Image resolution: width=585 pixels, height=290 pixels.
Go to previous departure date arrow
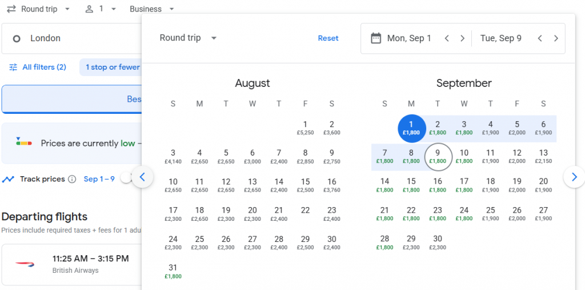pyautogui.click(x=447, y=38)
